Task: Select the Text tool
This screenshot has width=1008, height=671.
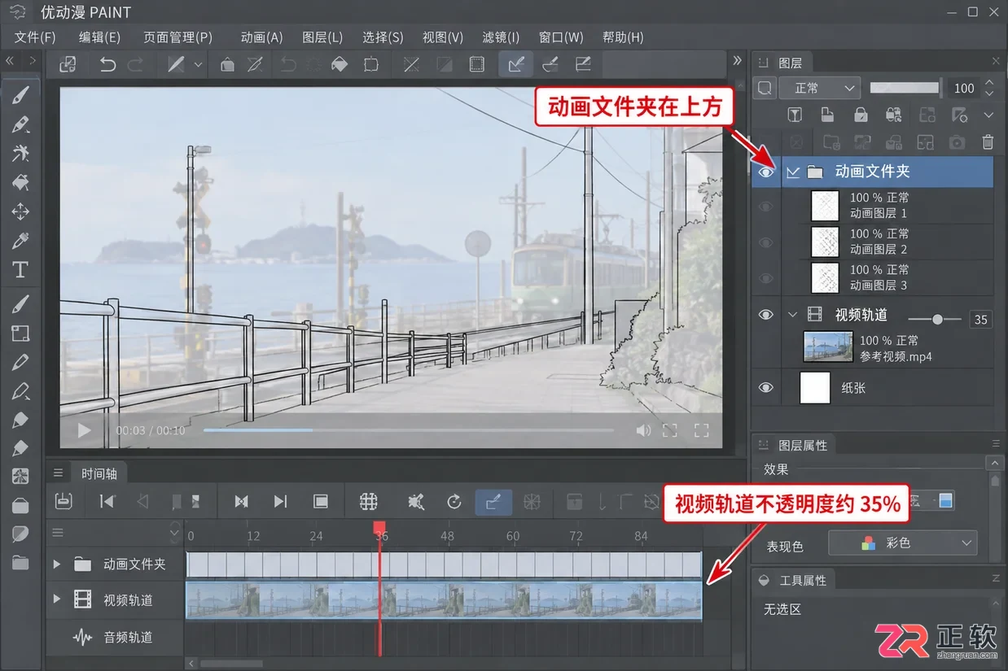Action: [x=21, y=270]
